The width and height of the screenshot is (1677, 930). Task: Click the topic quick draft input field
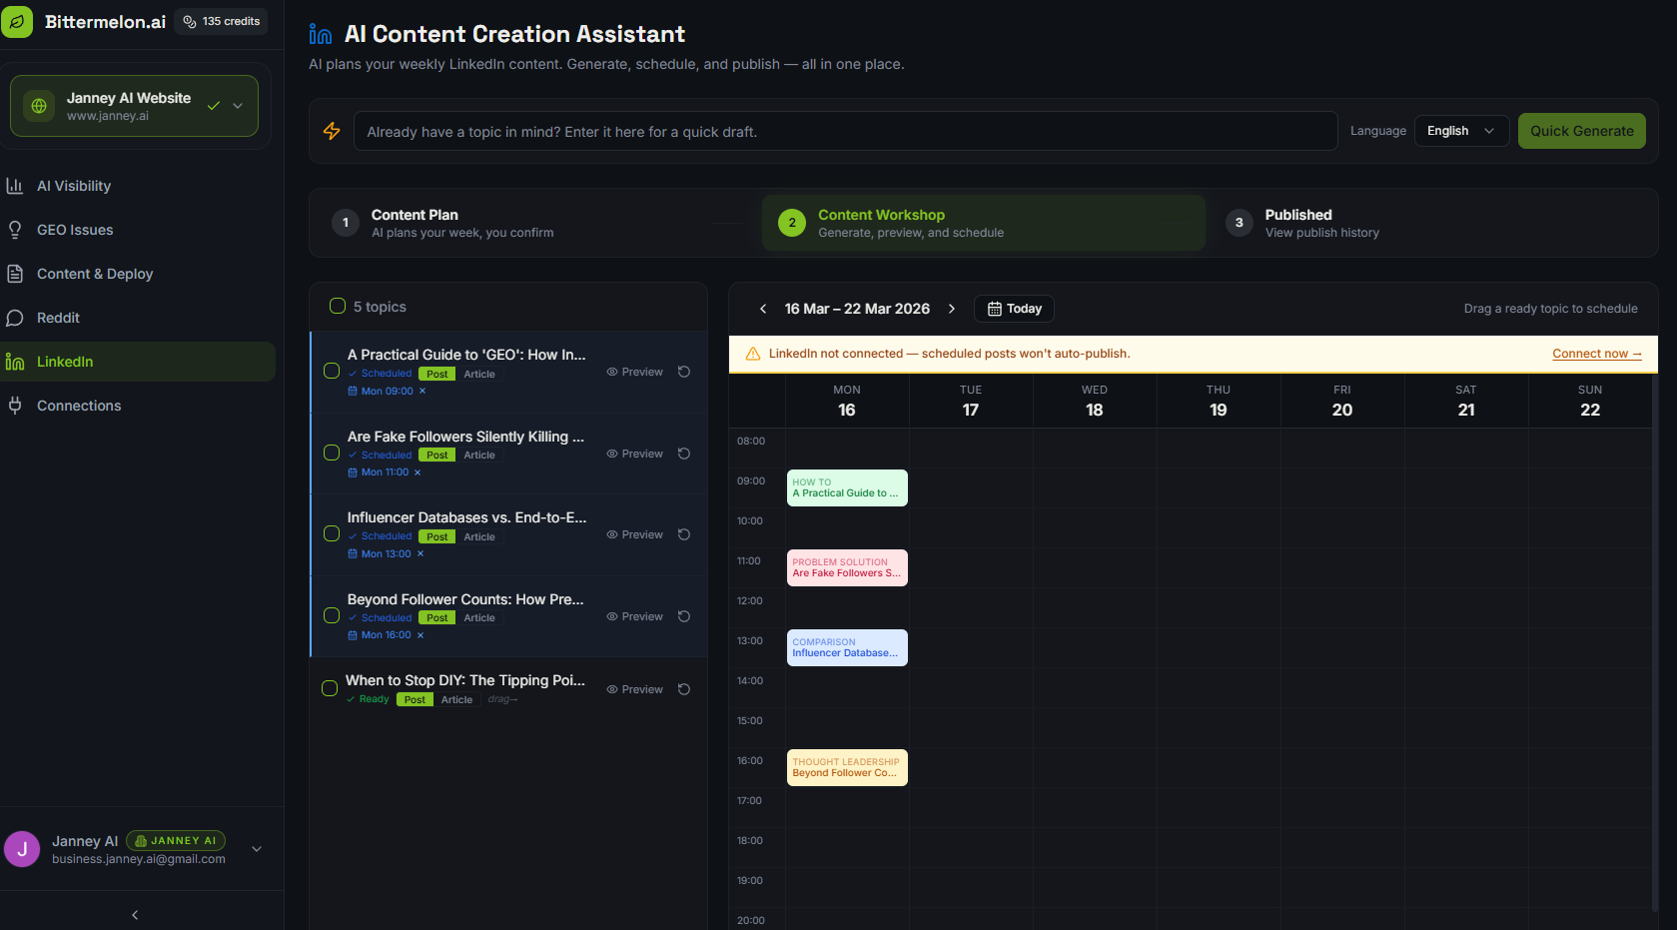[x=844, y=132]
